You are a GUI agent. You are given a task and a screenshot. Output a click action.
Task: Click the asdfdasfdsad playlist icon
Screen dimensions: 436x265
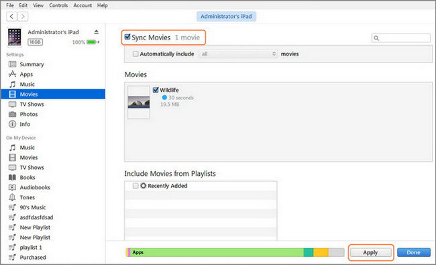tap(12, 217)
